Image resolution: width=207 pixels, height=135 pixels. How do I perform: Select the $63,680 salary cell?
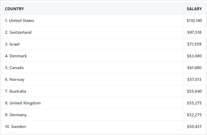194,56
